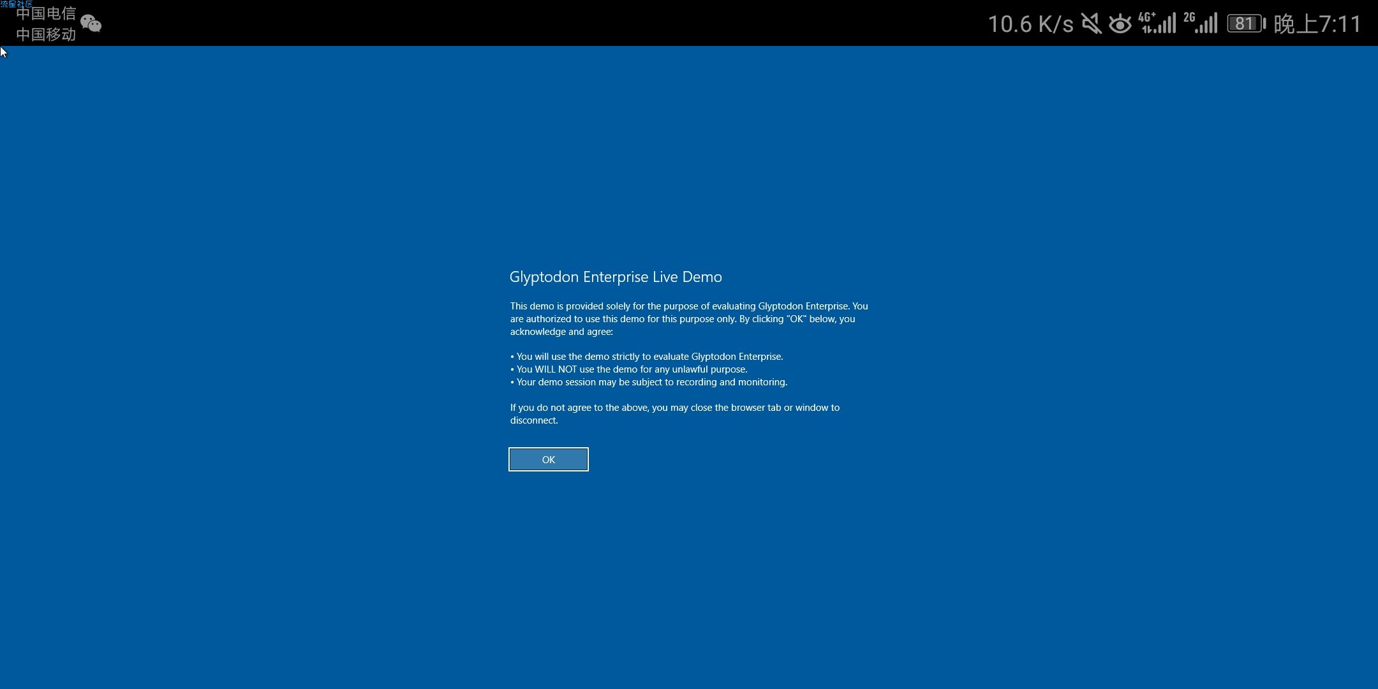
Task: Click the Glyptodon Enterprise Live Demo heading
Action: (x=616, y=277)
